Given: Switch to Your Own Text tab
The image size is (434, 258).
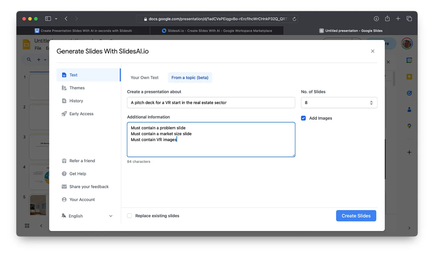Looking at the screenshot, I should coord(144,78).
